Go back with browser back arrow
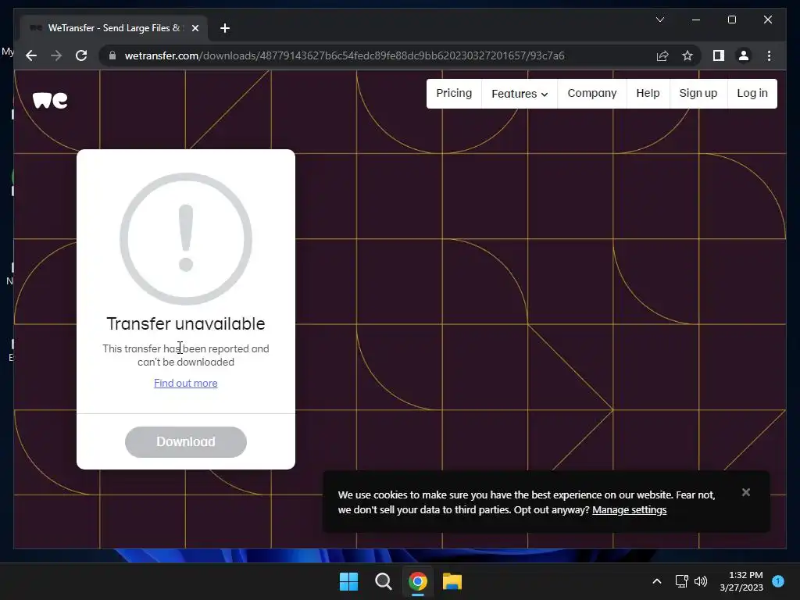 [x=31, y=55]
